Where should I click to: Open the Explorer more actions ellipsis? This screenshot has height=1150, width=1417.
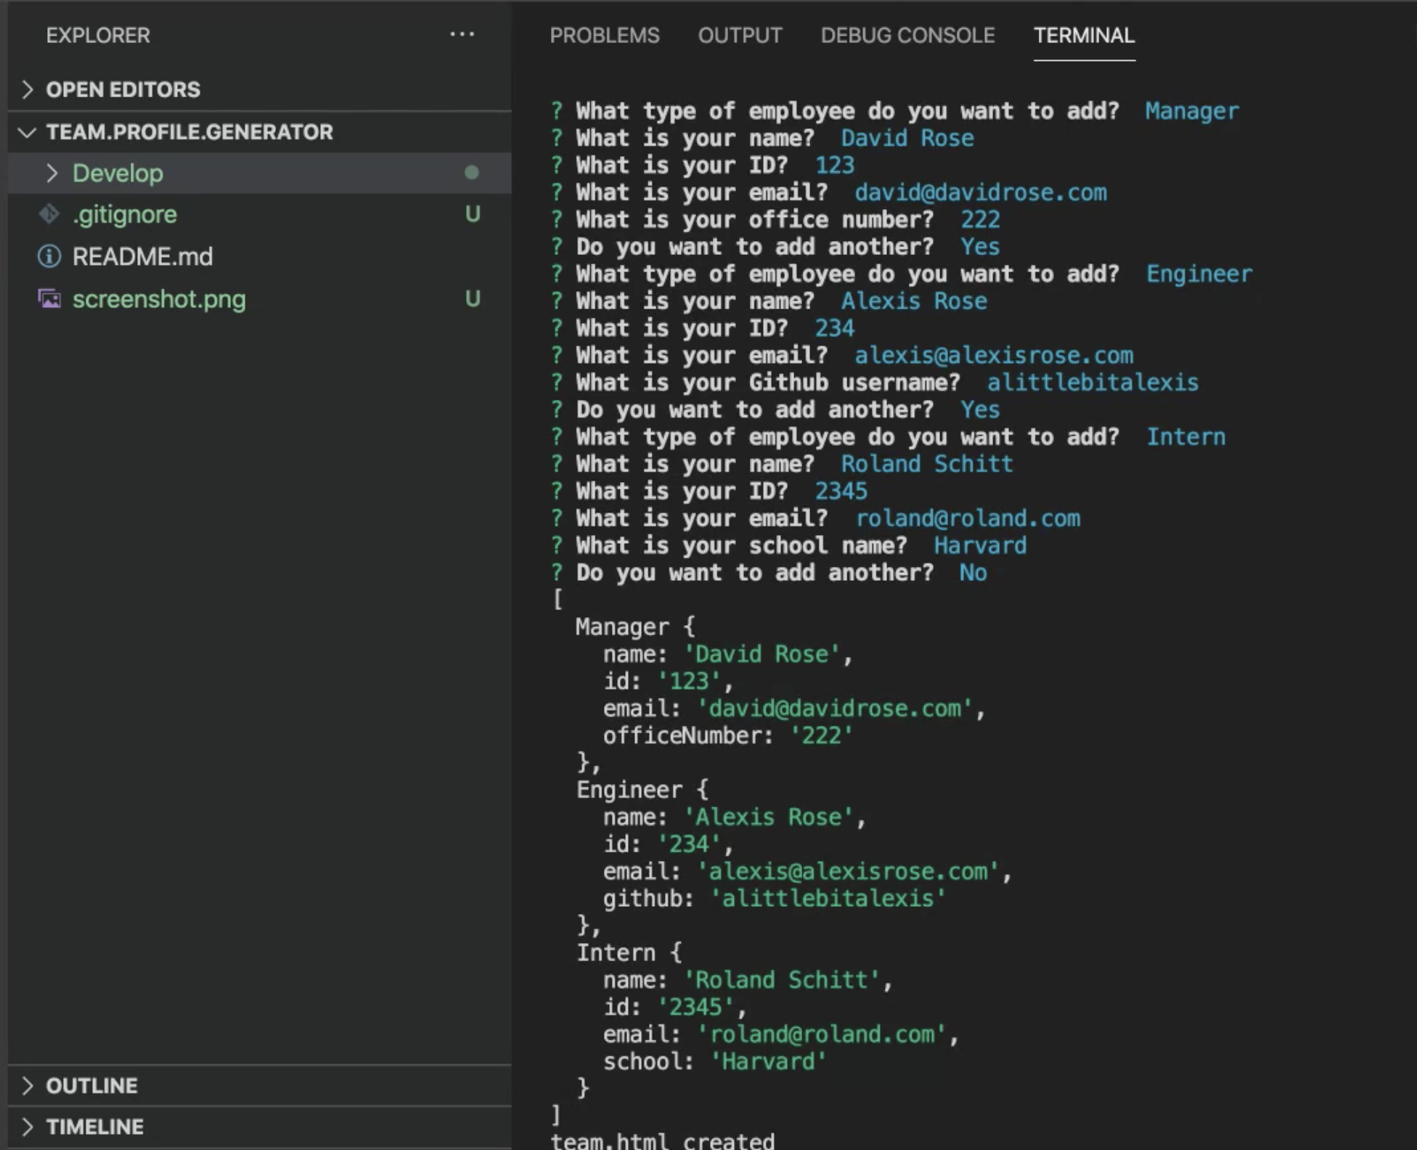tap(462, 34)
